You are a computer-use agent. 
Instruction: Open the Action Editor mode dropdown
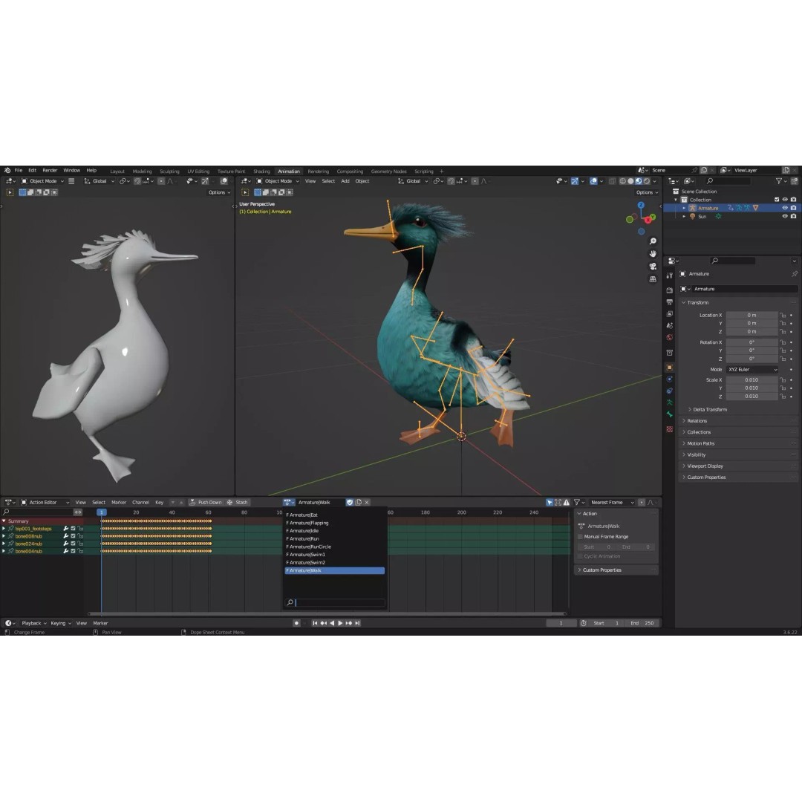pos(45,502)
